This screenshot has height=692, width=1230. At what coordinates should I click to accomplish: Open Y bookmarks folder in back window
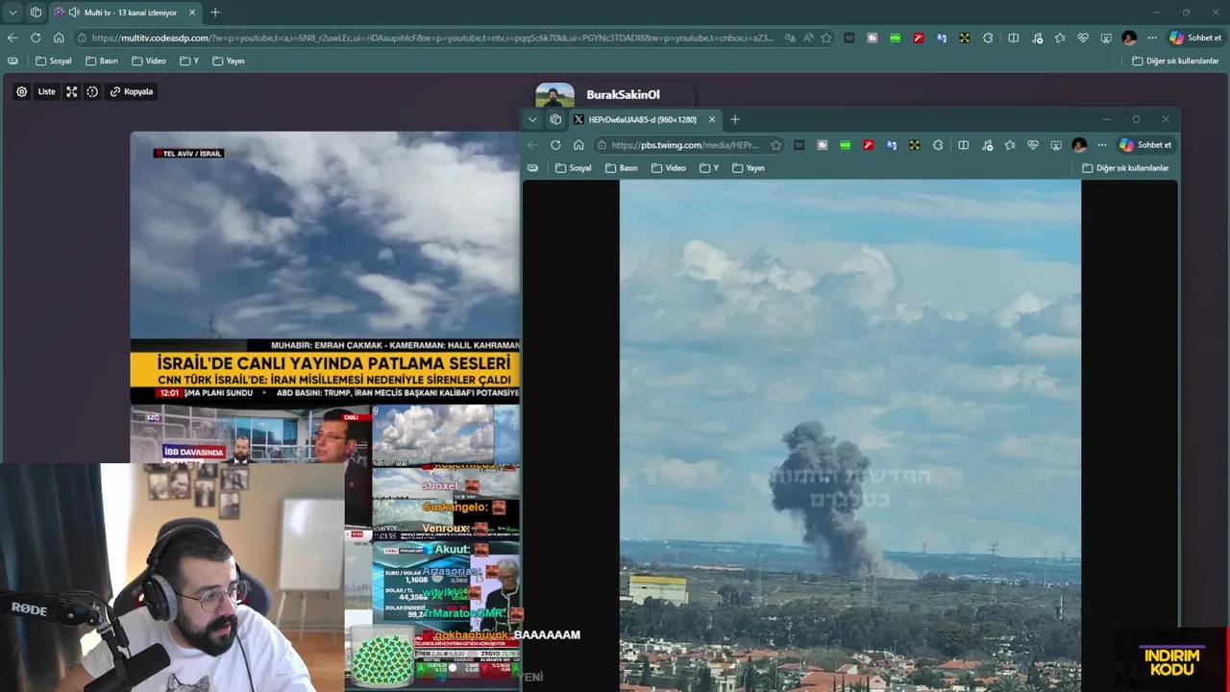point(189,61)
